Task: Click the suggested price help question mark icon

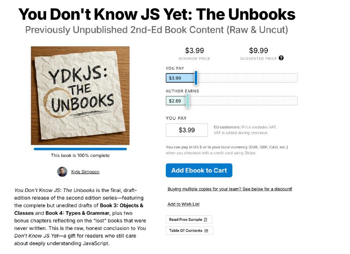Action: click(281, 58)
